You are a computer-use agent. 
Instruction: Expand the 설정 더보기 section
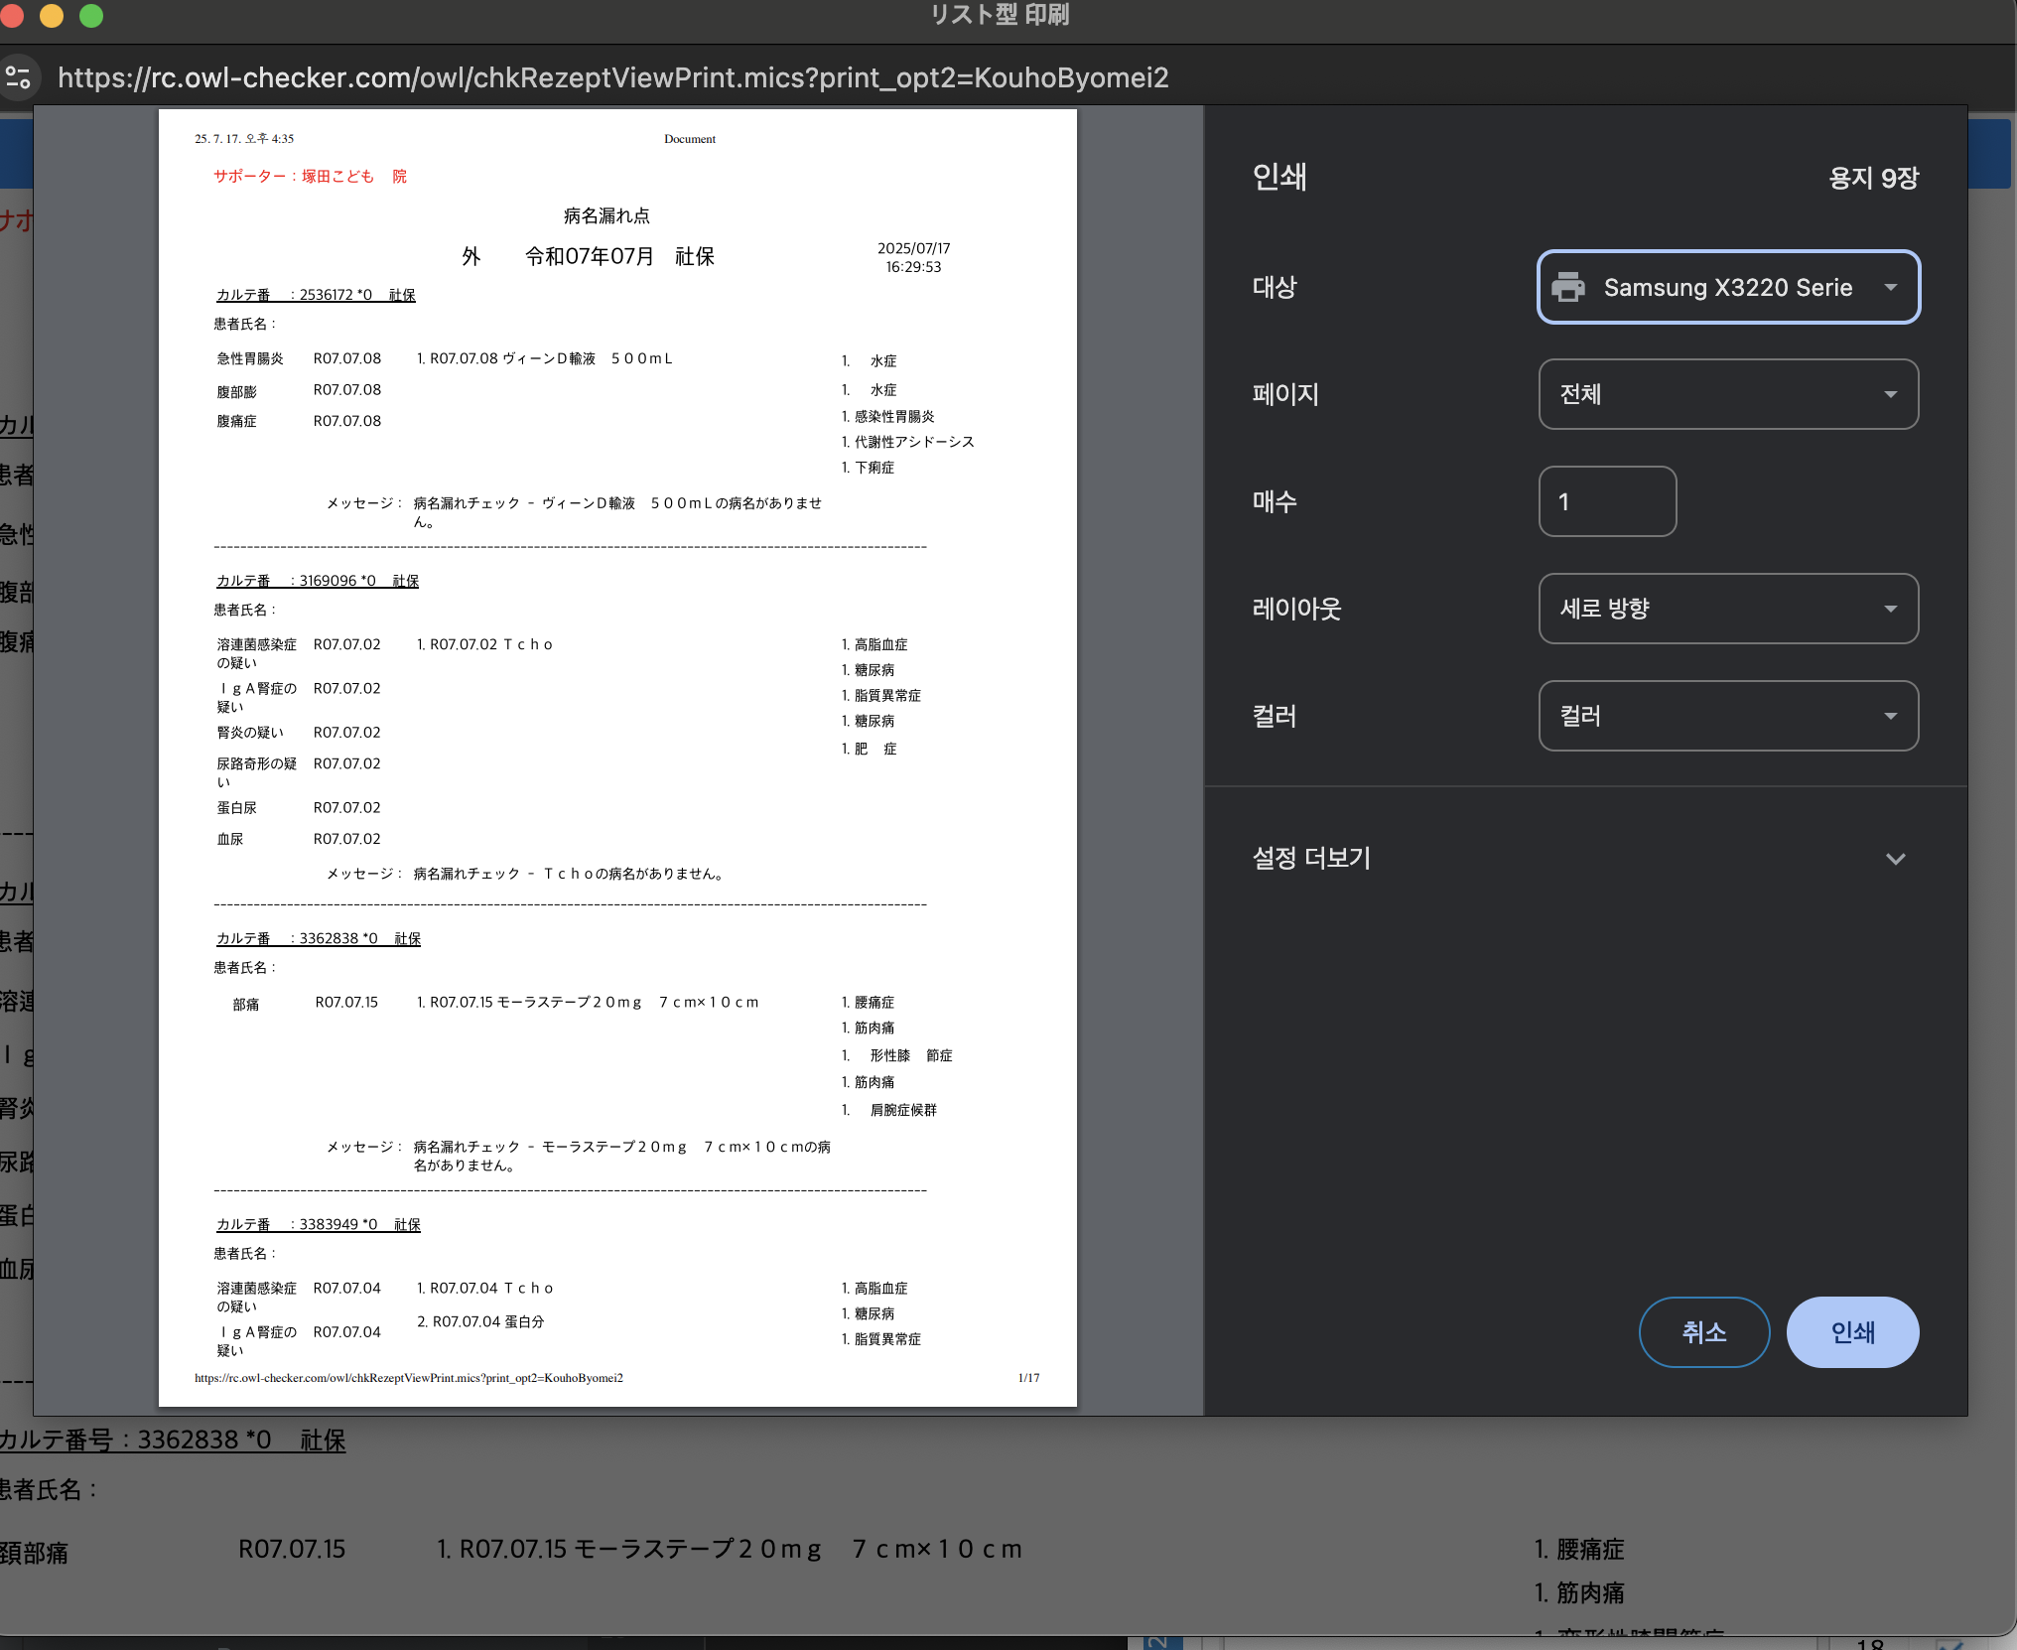pos(1312,859)
